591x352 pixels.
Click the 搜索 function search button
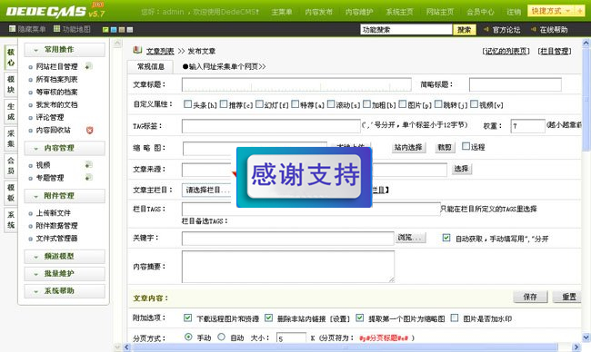(464, 30)
